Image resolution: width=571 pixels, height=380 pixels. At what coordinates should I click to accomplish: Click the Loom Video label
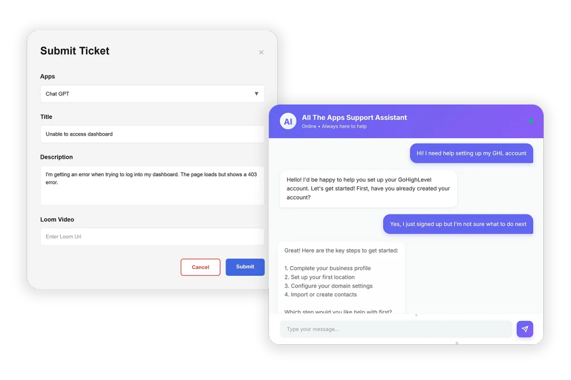[x=57, y=219]
